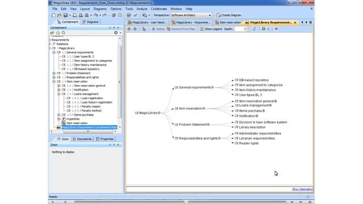Click the tab list icon at far right of tabs

click(x=310, y=23)
